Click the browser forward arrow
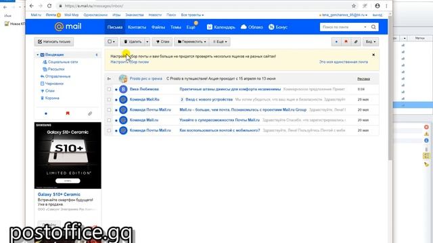Image resolution: width=433 pixels, height=243 pixels. 41,6
